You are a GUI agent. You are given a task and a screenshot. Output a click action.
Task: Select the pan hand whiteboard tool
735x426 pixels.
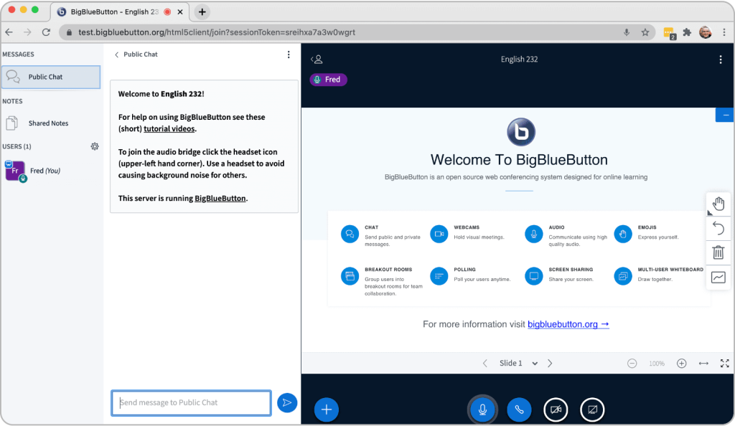[x=718, y=204]
